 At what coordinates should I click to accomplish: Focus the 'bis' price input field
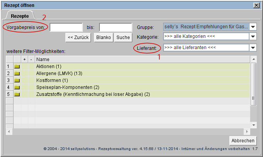coord(116,27)
